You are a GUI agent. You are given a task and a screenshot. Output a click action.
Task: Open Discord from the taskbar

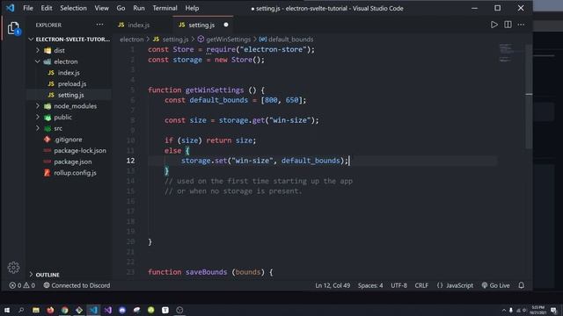click(x=122, y=310)
